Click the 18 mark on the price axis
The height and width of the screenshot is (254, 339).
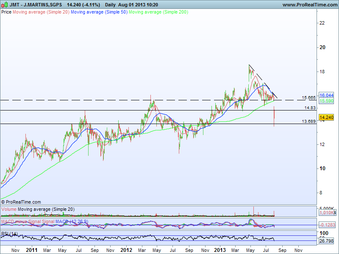[322, 72]
